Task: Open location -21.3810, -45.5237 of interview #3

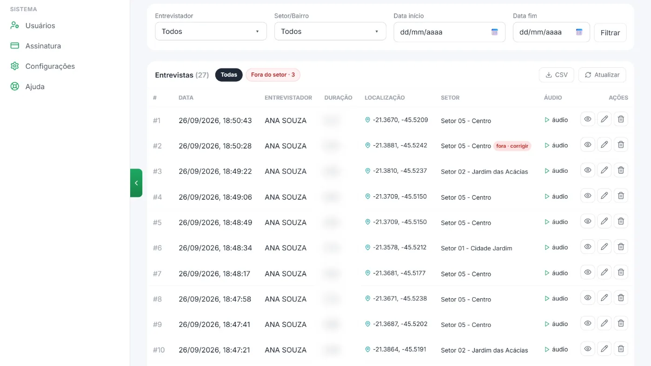Action: click(396, 171)
